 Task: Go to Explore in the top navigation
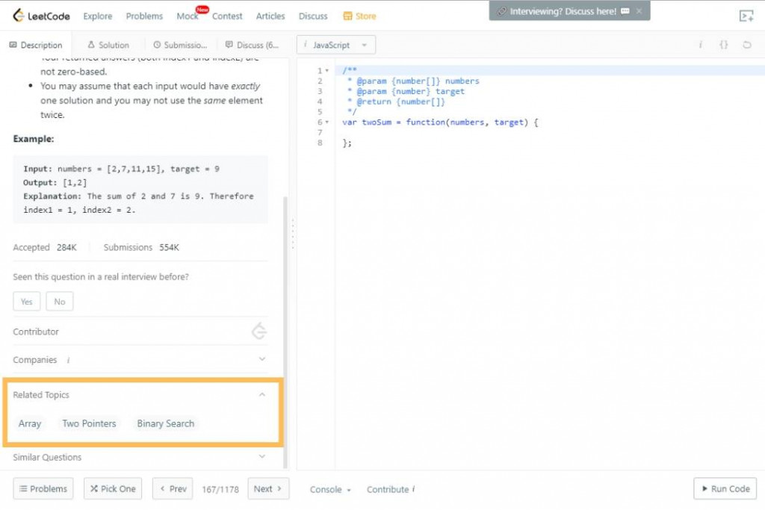click(x=98, y=16)
